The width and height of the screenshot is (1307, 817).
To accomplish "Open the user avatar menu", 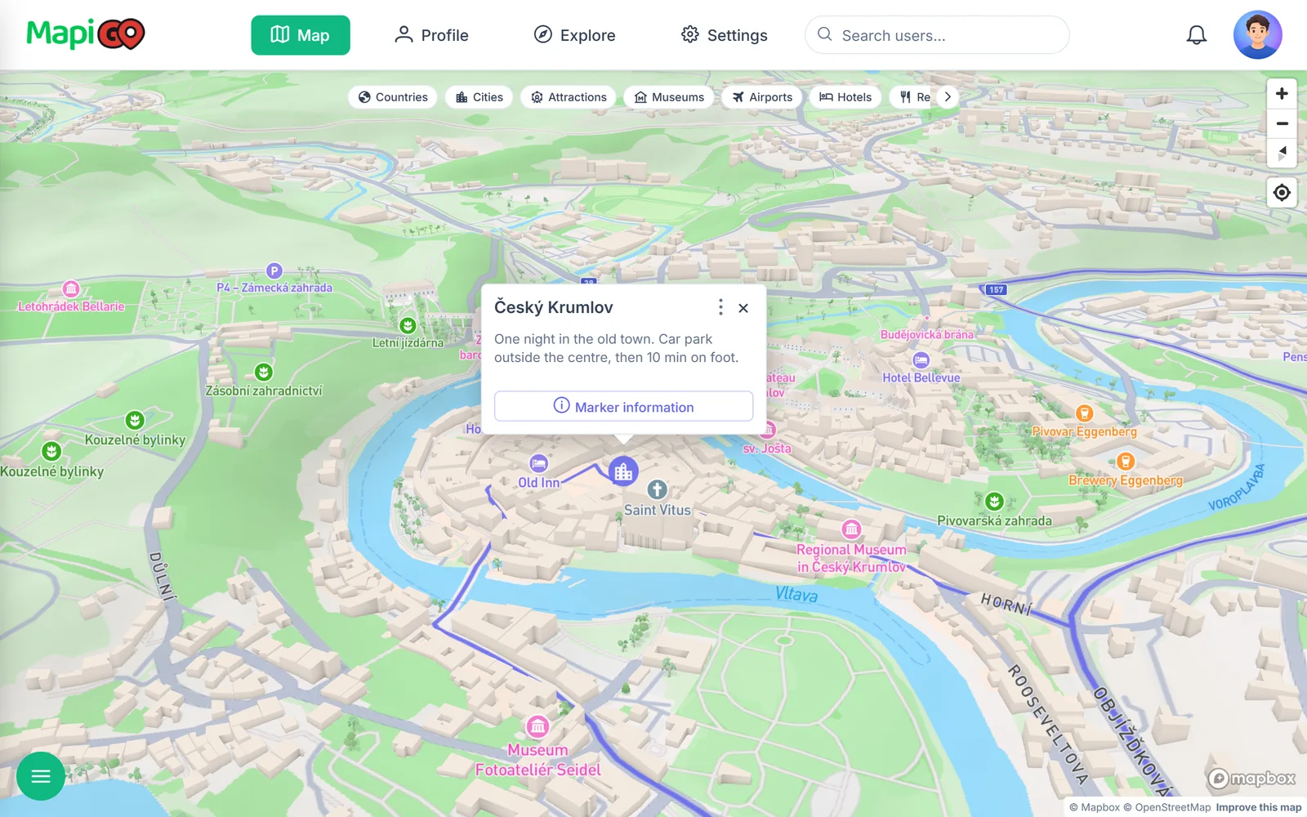I will pos(1258,35).
